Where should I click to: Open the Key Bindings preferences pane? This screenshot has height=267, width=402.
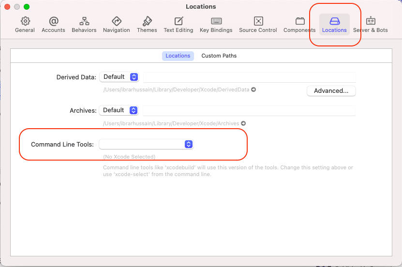tap(216, 25)
